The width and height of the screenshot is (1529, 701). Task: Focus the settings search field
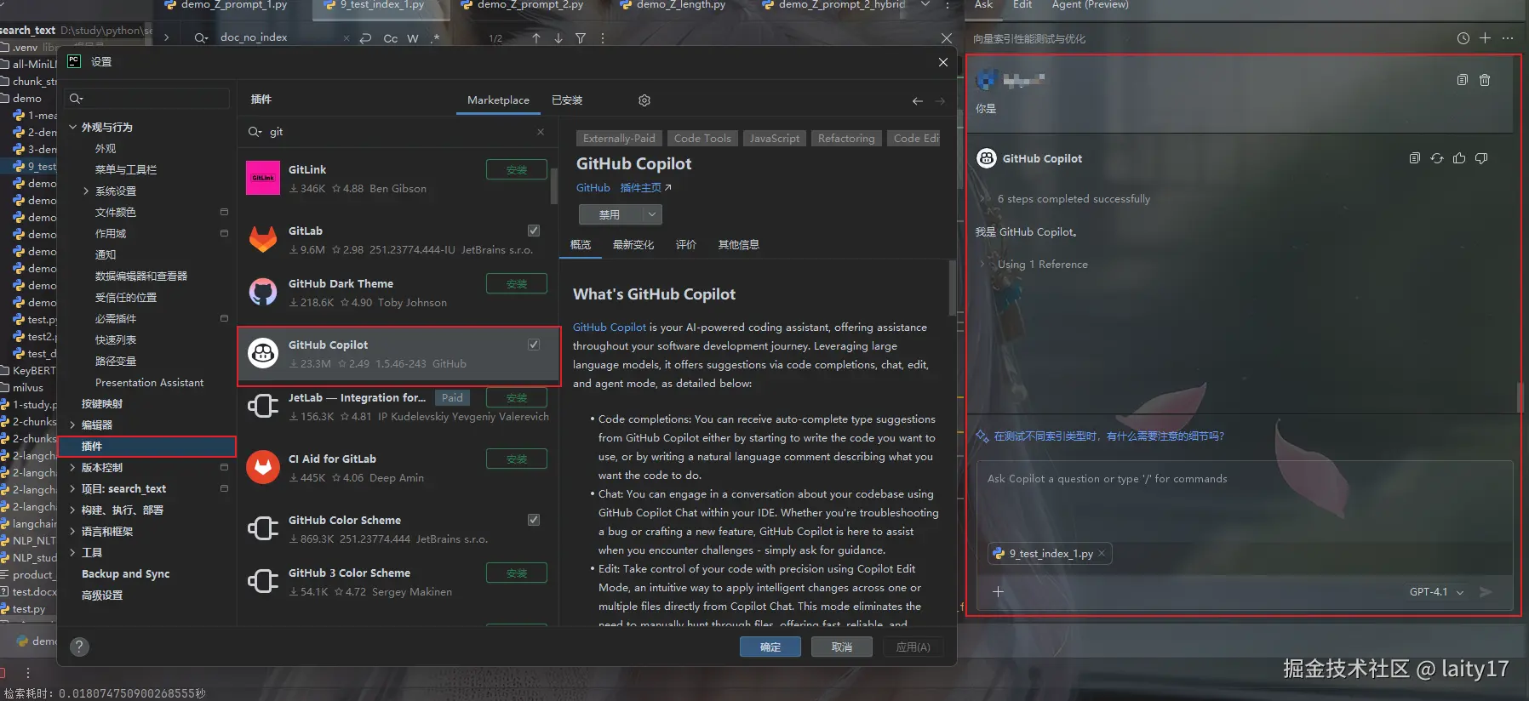click(148, 99)
